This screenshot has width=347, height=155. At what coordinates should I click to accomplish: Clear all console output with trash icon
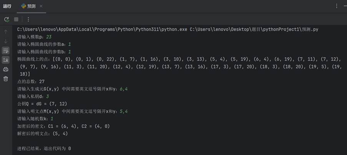click(6, 79)
